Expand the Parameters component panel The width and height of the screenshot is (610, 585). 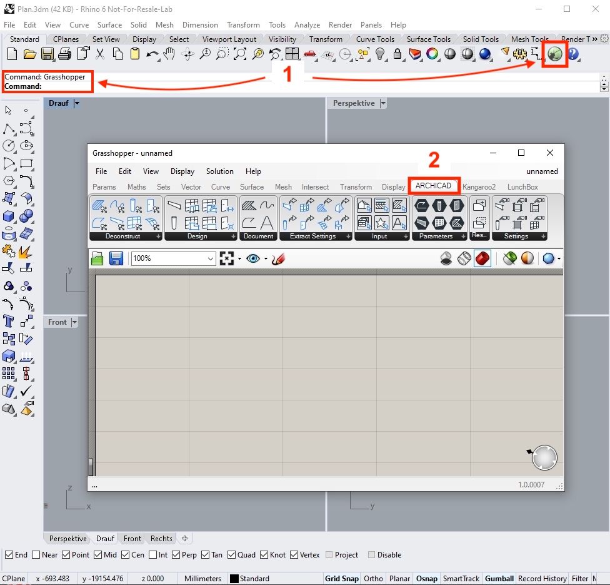(x=463, y=237)
